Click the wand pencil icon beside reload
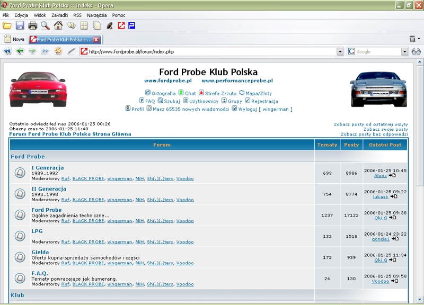 pos(71,51)
